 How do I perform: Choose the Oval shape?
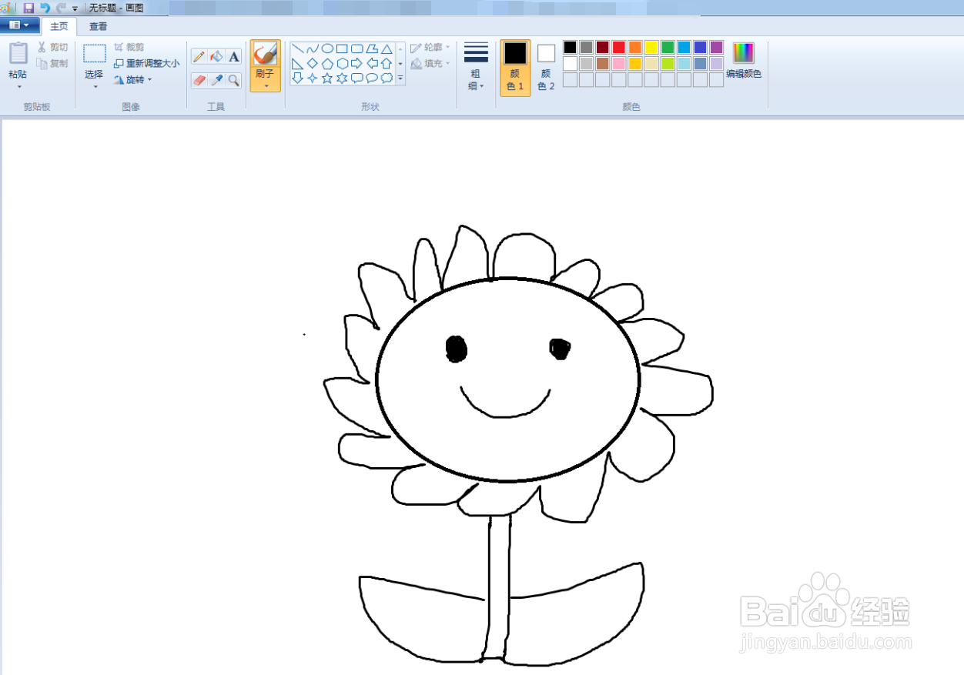pyautogui.click(x=327, y=48)
